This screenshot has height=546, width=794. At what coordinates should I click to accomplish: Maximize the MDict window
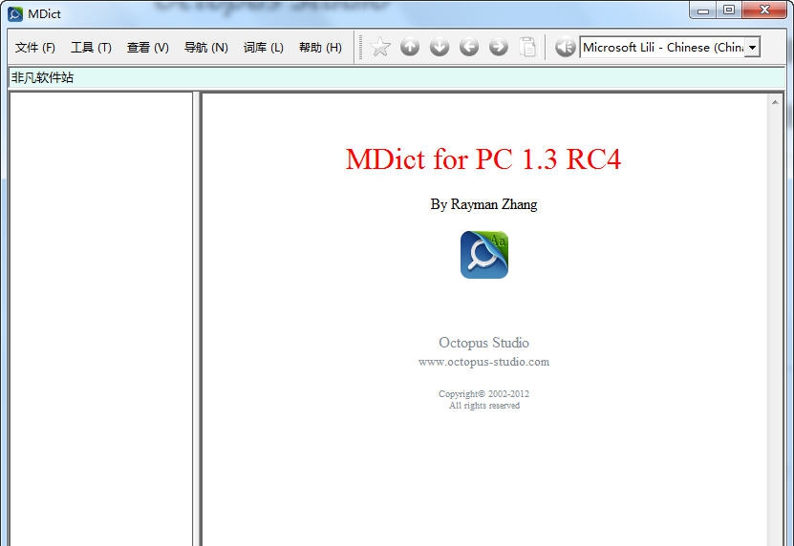point(729,10)
